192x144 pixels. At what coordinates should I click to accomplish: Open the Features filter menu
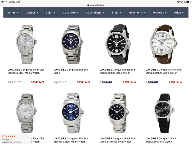coord(160,13)
